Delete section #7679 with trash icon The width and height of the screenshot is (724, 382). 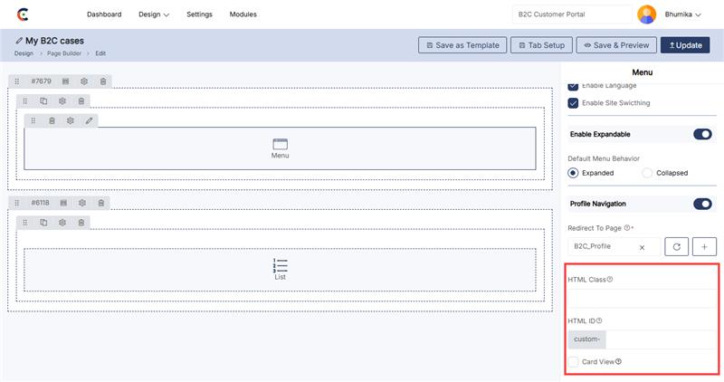coord(103,81)
